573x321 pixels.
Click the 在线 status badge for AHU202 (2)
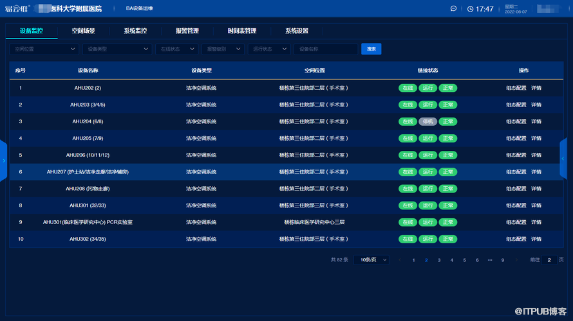point(408,88)
